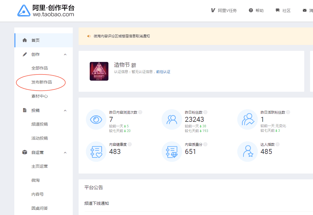This screenshot has height=215, width=313.
Task: Click the QR code icon beside 造物节
Action: (x=134, y=65)
